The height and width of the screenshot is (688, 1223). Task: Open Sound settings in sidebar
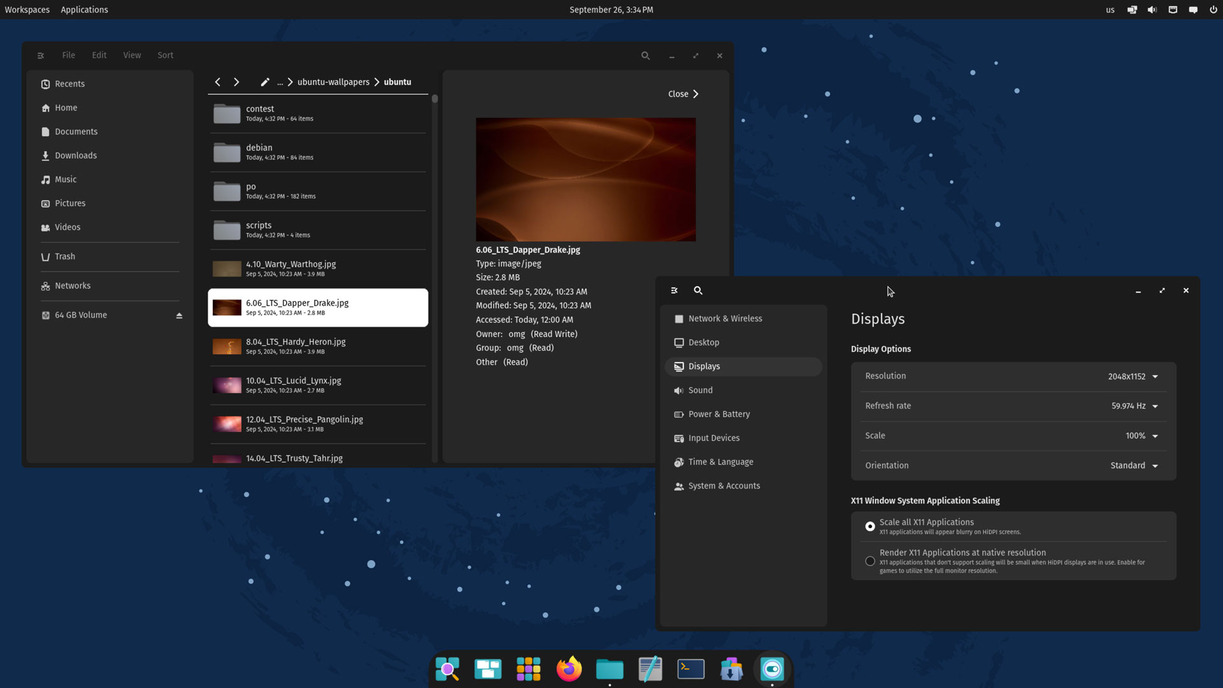[x=700, y=391]
